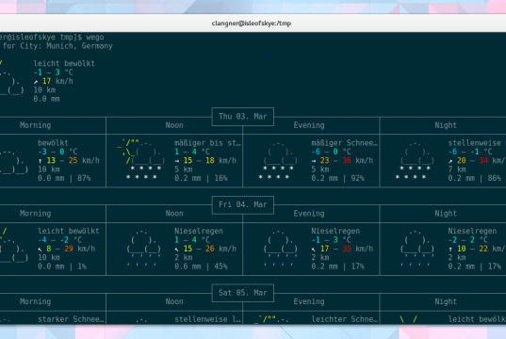
Task: Click Thursday morning 'bewölkt' condition text
Action: pyautogui.click(x=53, y=143)
